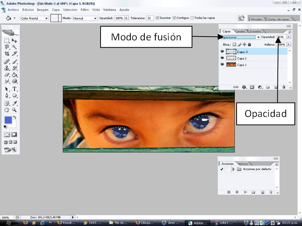
Task: Open layer Opacidad slider arrow
Action: 288,37
